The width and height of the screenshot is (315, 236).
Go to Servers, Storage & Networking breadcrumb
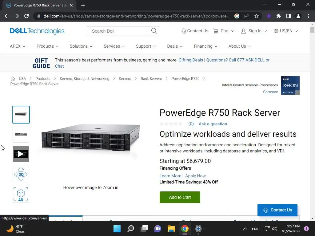84,79
